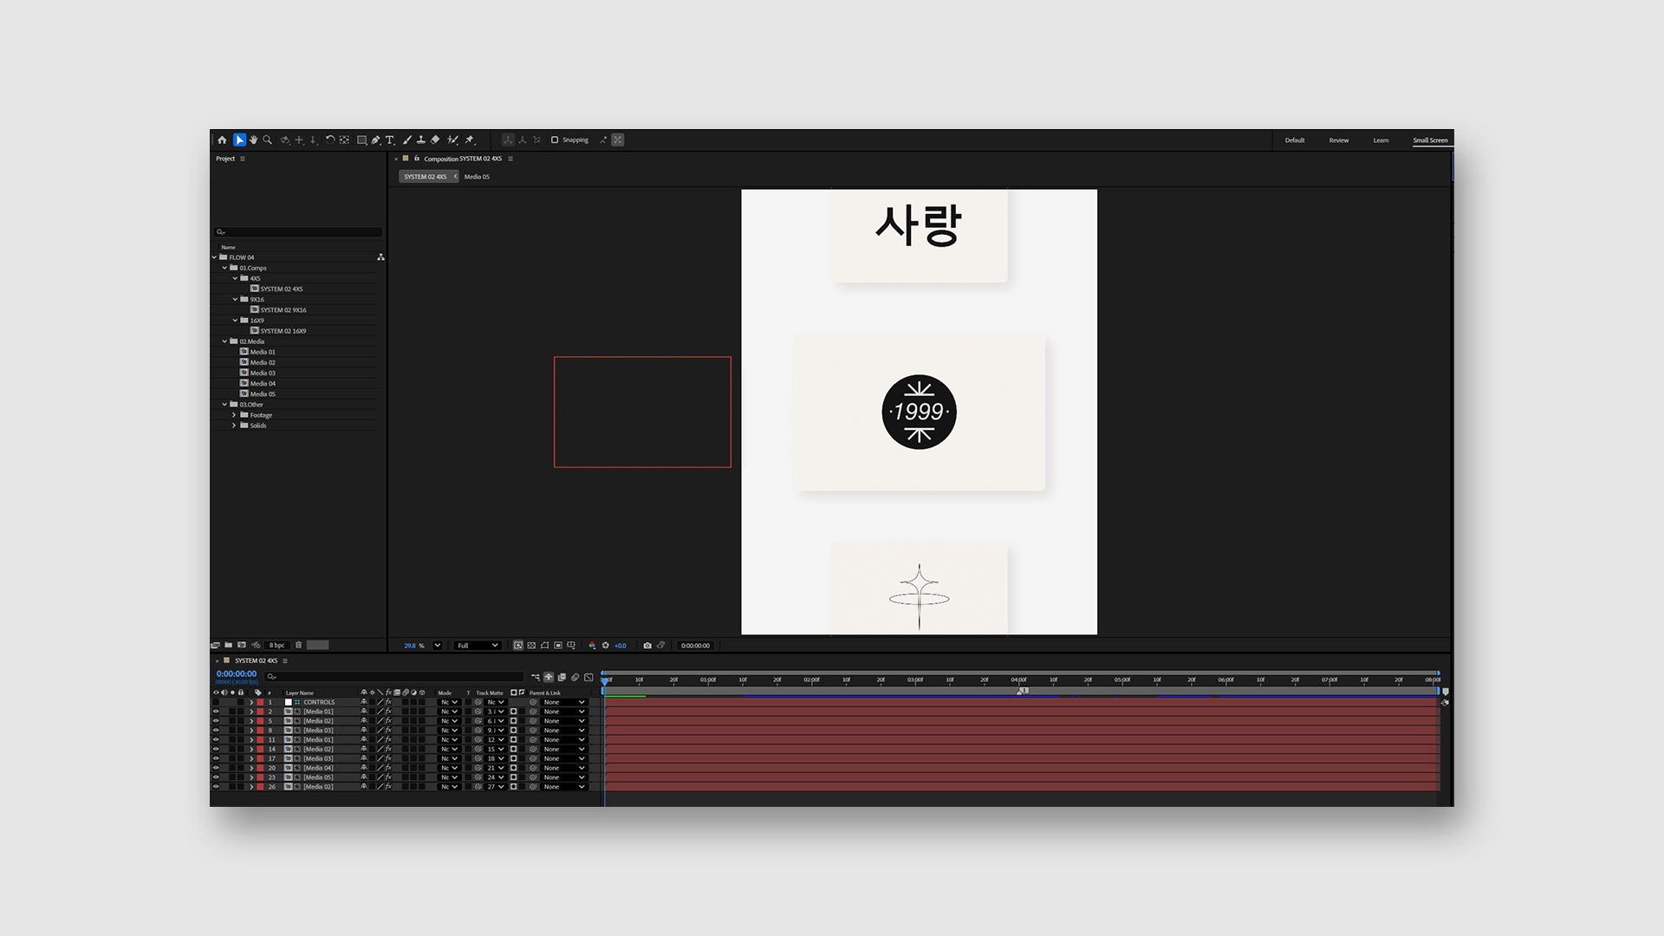Viewport: 1664px width, 936px height.
Task: Lock the CONTROLS layer
Action: pyautogui.click(x=241, y=702)
